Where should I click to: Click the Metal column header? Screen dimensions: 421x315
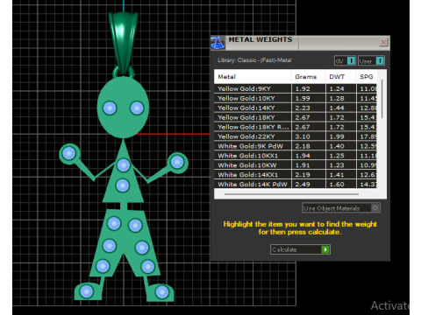253,77
